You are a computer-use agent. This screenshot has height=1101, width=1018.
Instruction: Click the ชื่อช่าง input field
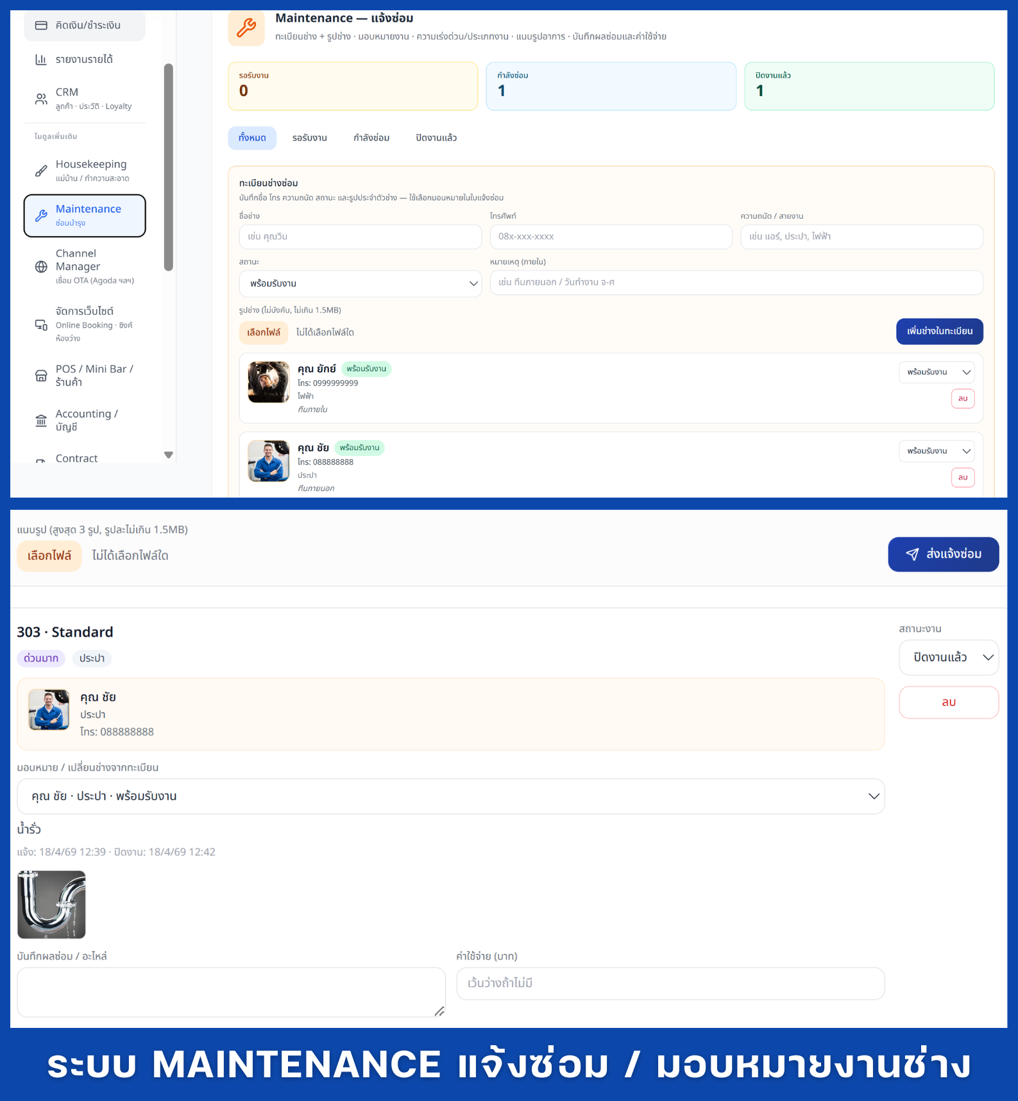(361, 237)
